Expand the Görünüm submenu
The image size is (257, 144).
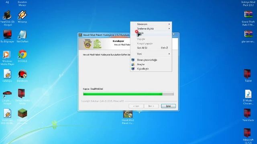coord(151,24)
